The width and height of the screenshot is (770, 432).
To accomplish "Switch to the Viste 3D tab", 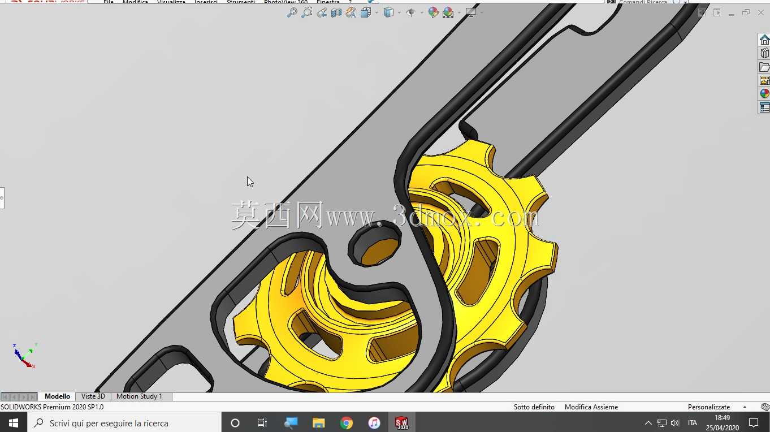I will (93, 396).
